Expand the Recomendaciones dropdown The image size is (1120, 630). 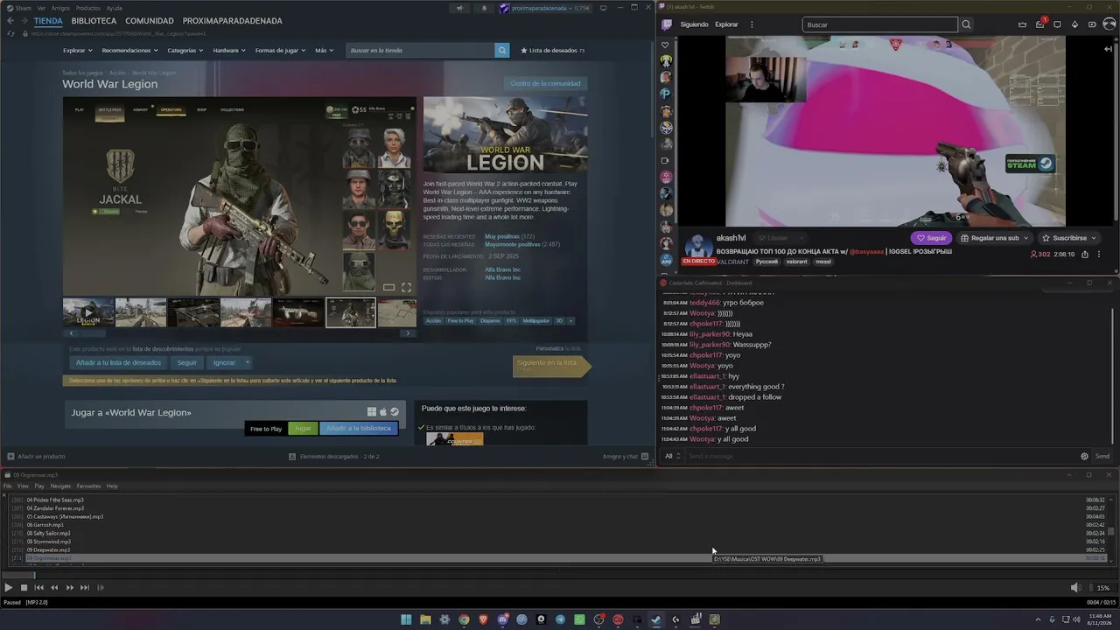pos(129,51)
